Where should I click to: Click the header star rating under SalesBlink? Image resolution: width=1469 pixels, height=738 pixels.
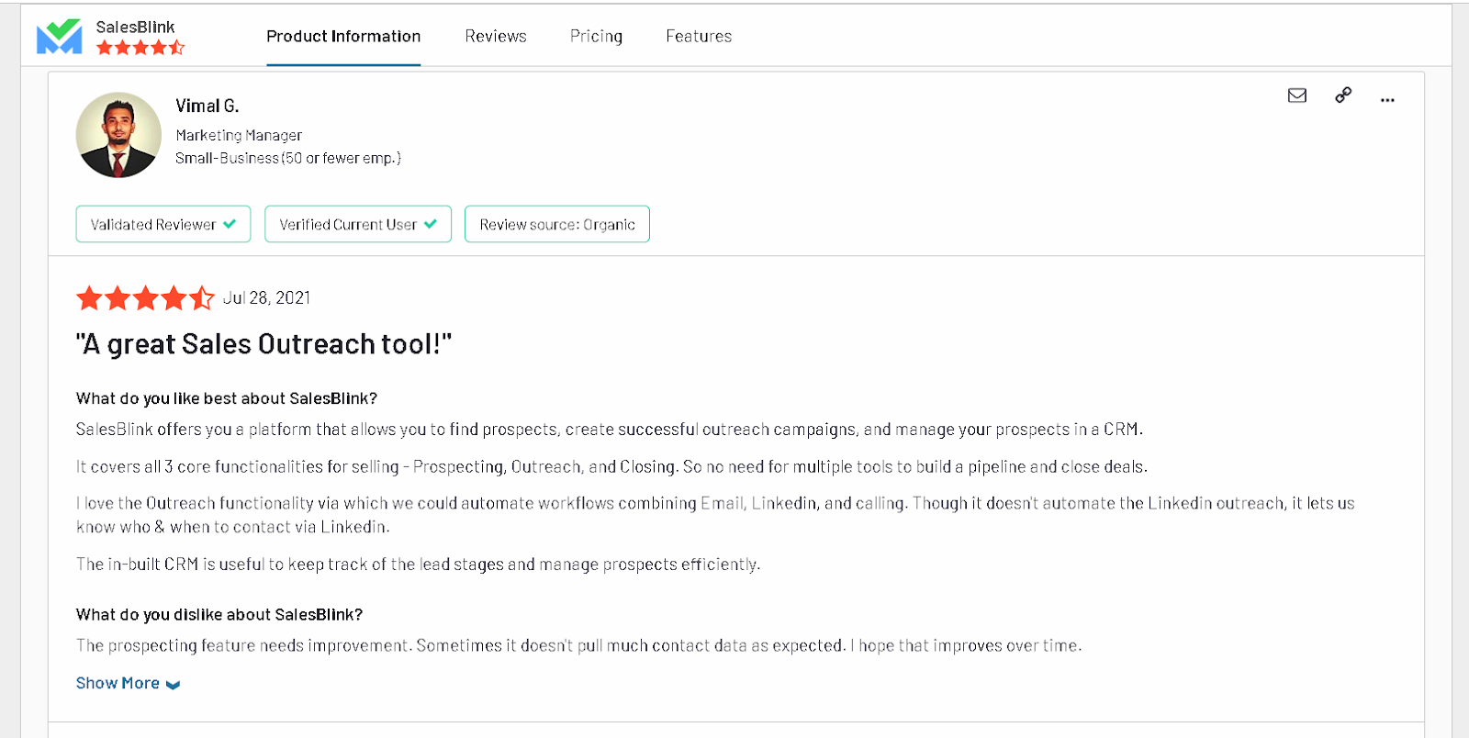[x=140, y=47]
